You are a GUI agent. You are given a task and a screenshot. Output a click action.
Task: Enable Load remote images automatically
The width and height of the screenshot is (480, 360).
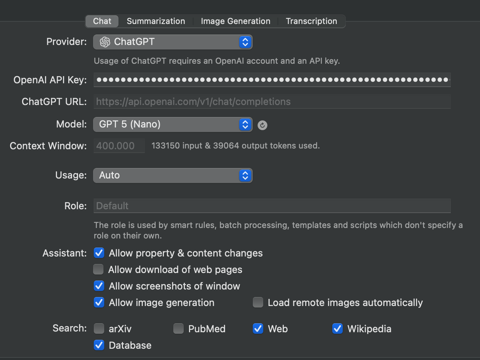click(x=258, y=303)
